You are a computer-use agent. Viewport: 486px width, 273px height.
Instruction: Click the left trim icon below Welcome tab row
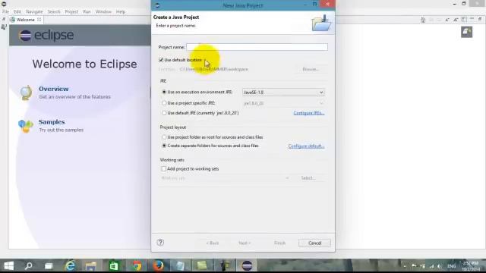[x=4, y=27]
